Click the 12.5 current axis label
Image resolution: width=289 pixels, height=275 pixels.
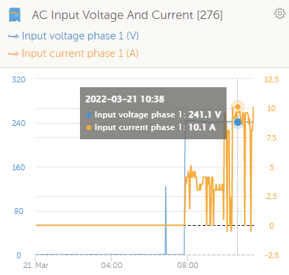tap(271, 79)
